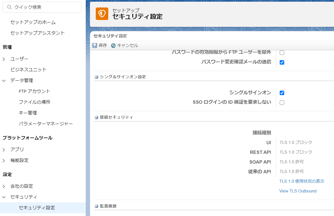Open the TLS 1.0 使用状況の表示 link
334x216 pixels.
[x=302, y=181]
